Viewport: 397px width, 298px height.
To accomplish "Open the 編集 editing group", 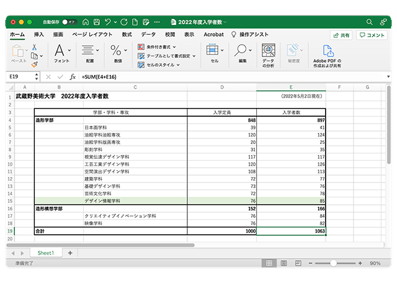I will 243,53.
